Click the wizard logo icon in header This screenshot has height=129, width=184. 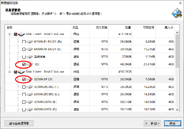point(177,13)
